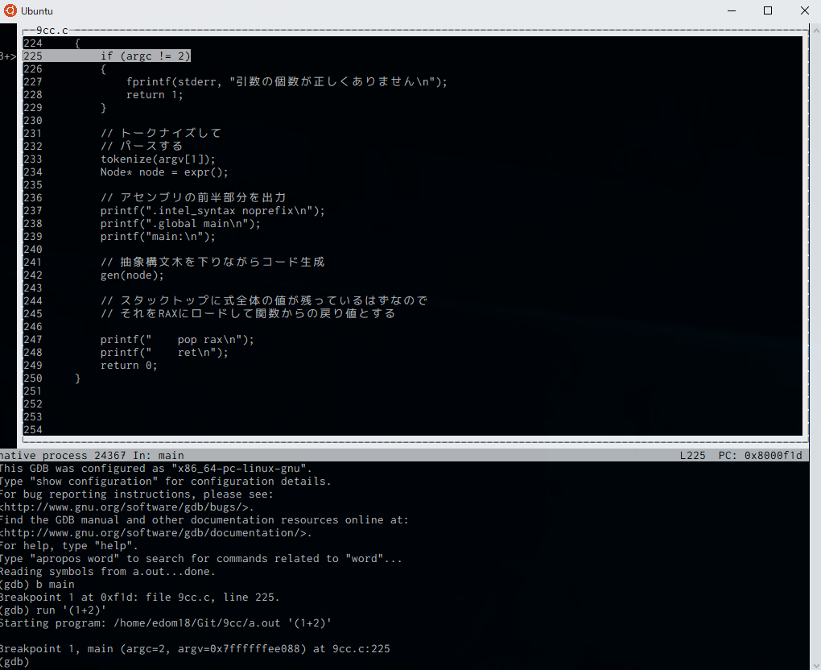Click the comment on line 231
The width and height of the screenshot is (821, 670).
coord(161,133)
